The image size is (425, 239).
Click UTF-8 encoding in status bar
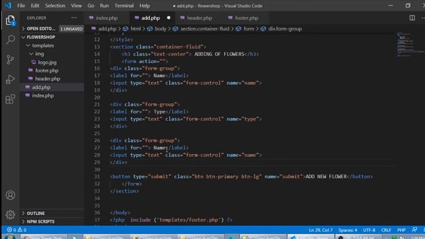coord(369,230)
